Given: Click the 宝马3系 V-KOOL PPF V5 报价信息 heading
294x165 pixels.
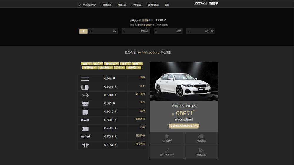Looking at the screenshot, I should (148, 53).
